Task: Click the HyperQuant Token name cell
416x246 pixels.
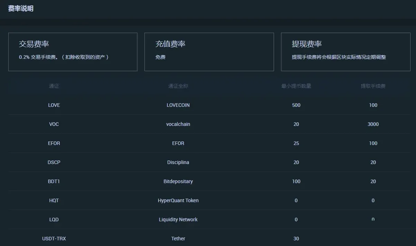Action: coord(178,201)
